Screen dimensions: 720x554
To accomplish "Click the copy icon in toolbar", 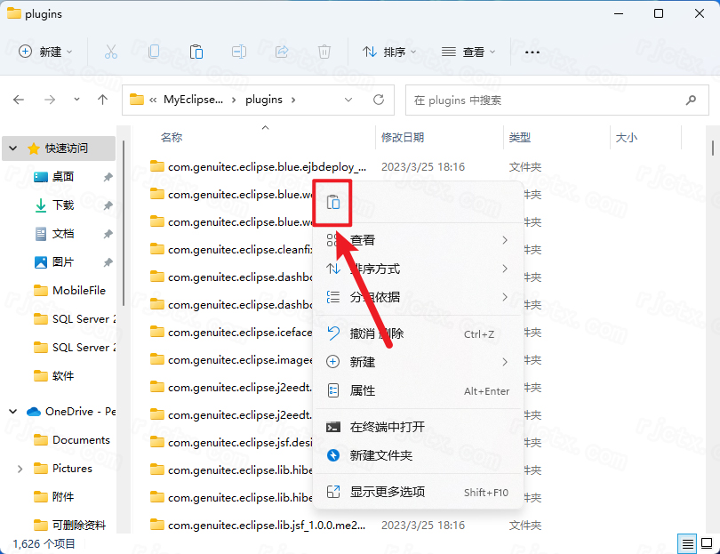I will tap(154, 52).
